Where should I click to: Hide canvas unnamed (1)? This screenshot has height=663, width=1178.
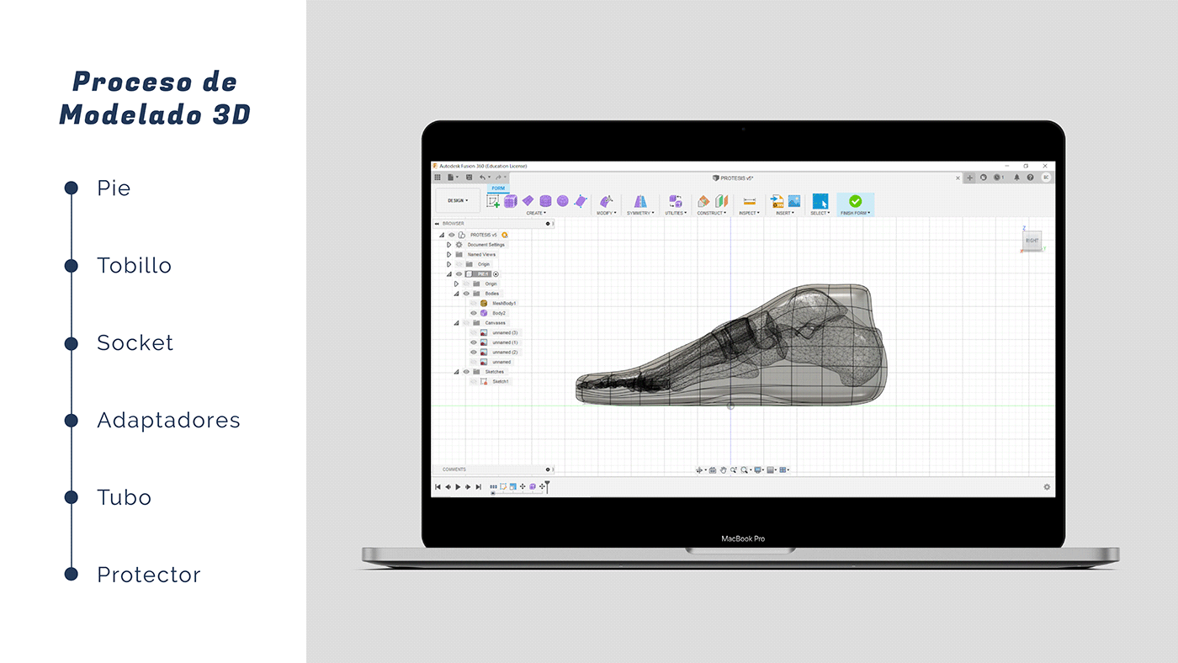coord(474,342)
